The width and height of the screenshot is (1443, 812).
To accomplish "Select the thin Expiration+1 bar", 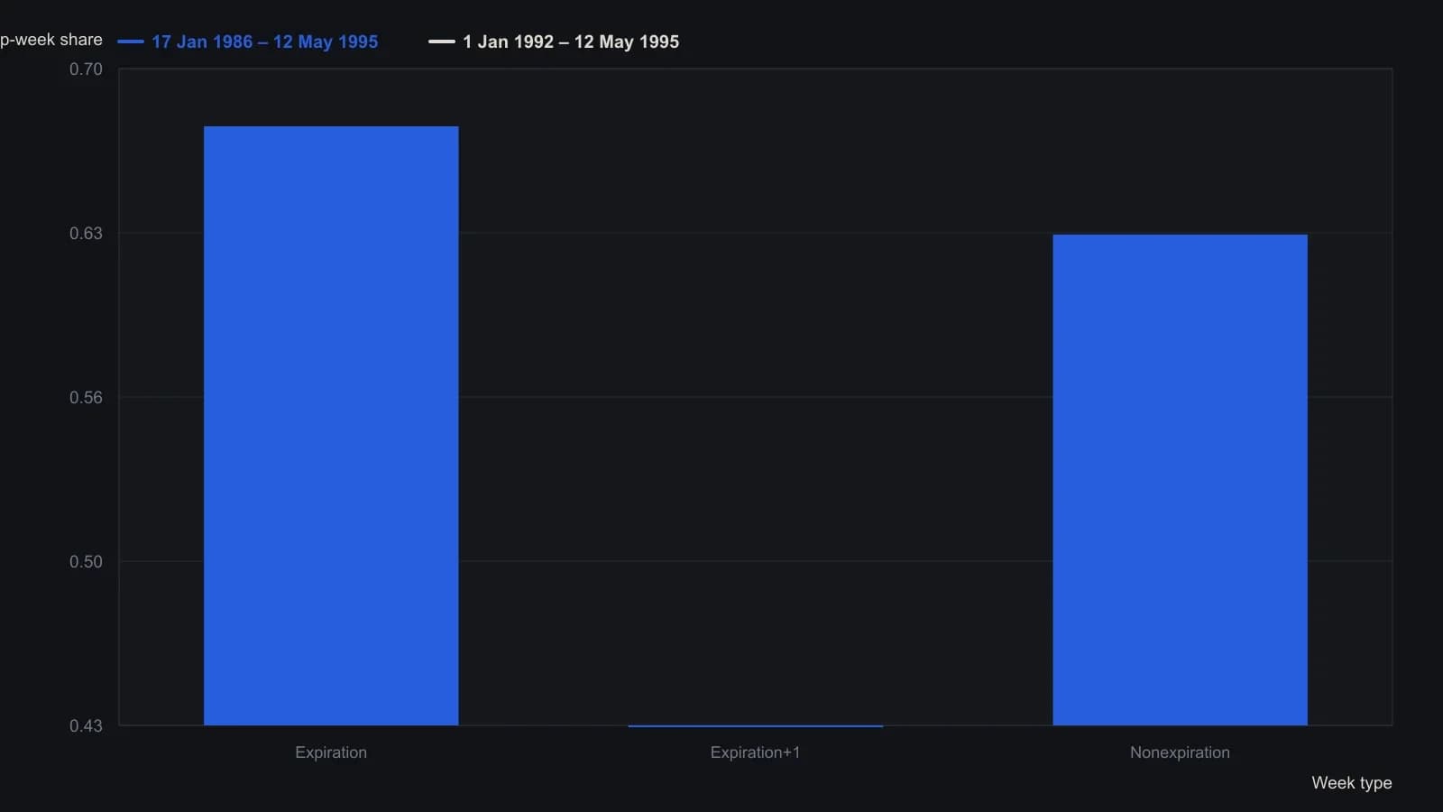I will pos(756,725).
